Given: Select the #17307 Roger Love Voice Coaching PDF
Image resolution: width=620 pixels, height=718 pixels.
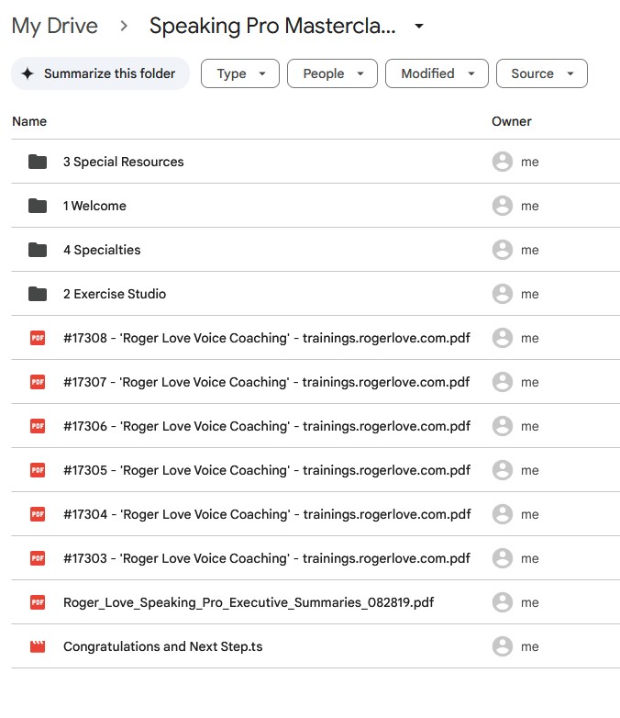Looking at the screenshot, I should pyautogui.click(x=266, y=382).
